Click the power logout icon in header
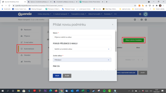This screenshot has height=93, width=166. coord(146,14)
